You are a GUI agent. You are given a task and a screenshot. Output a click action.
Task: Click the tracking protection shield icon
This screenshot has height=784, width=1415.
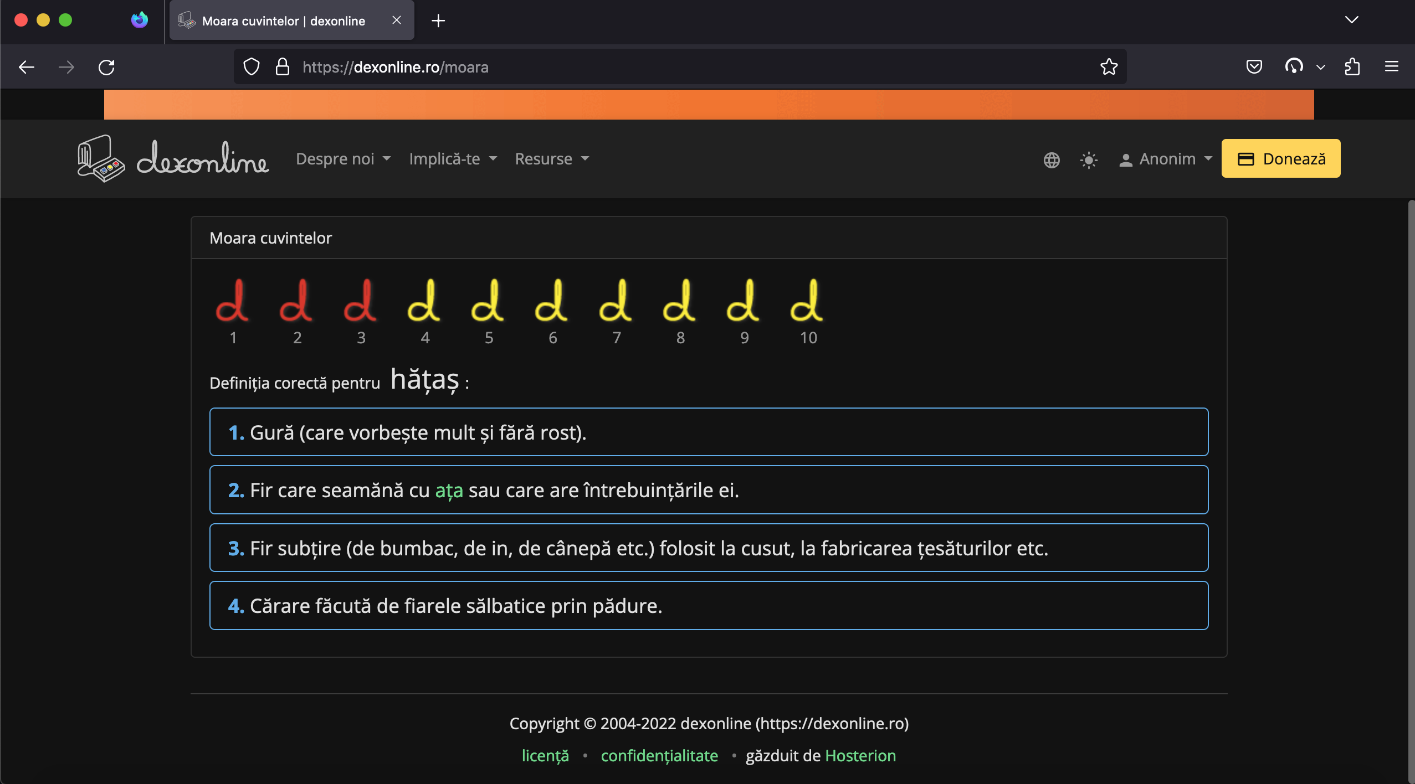click(252, 66)
